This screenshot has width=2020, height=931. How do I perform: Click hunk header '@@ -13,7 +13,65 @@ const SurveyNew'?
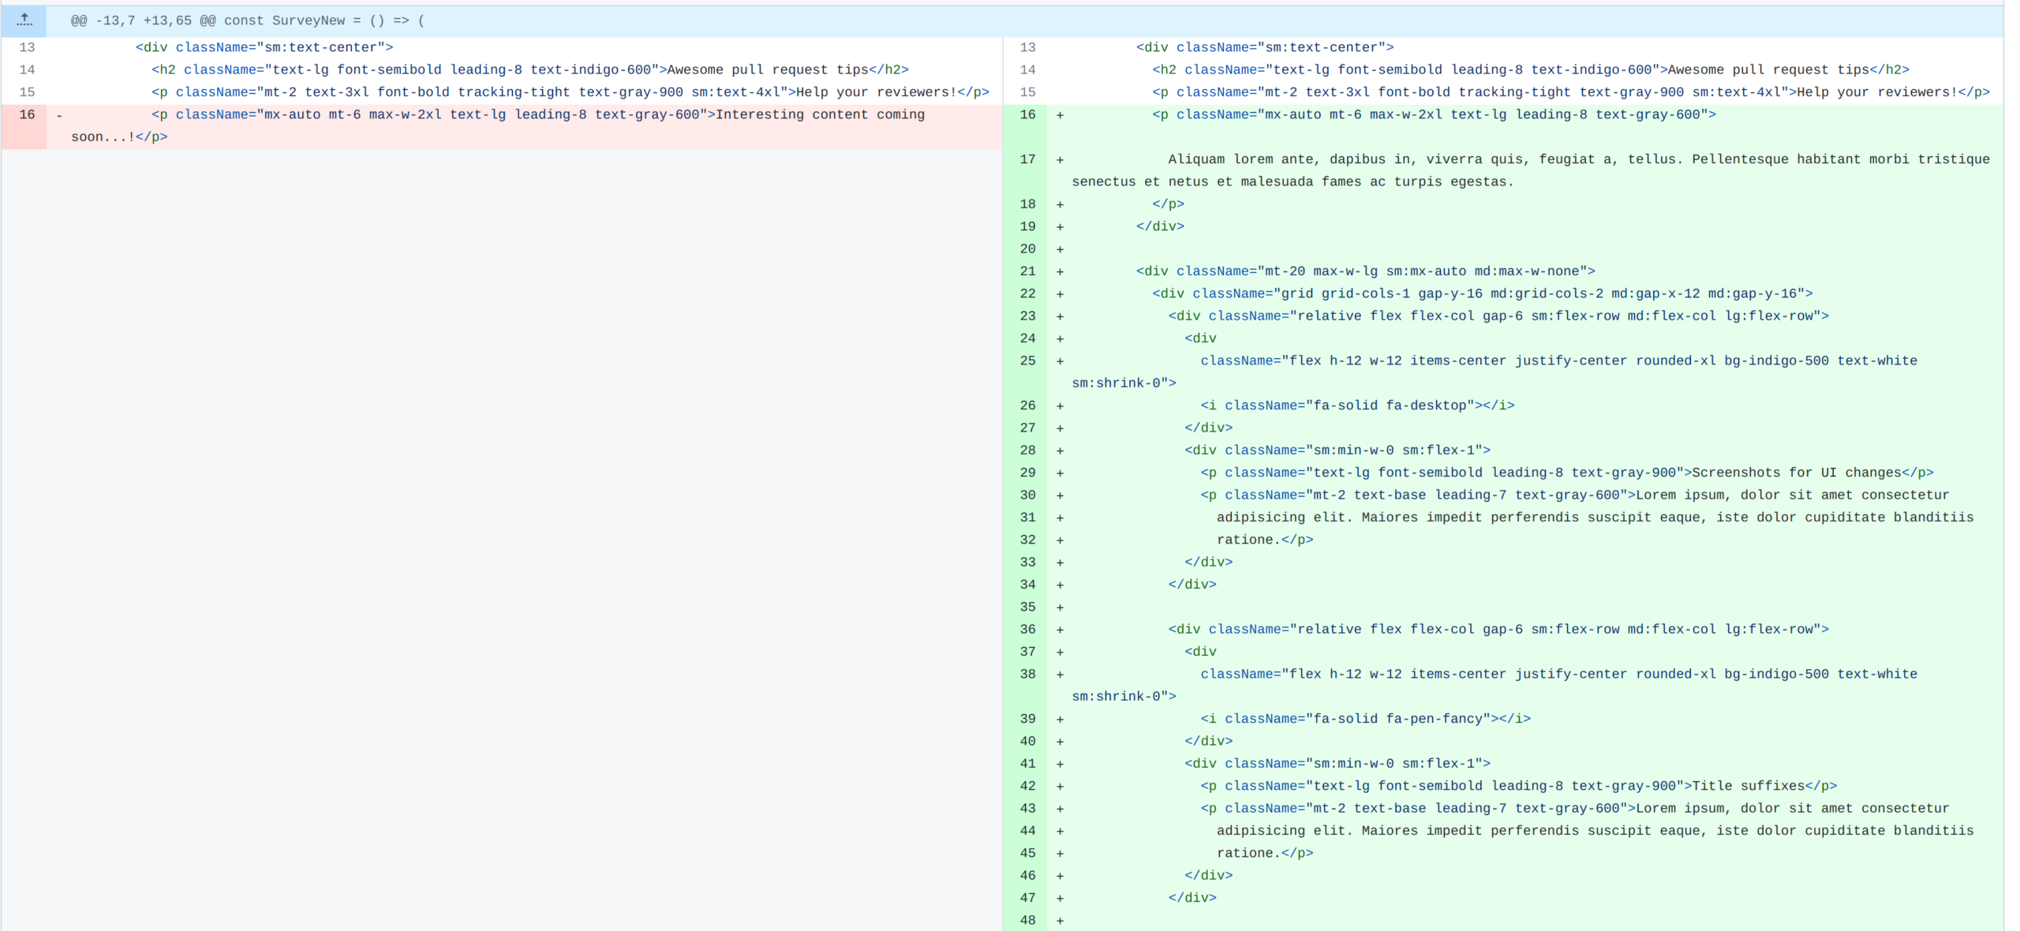click(248, 21)
